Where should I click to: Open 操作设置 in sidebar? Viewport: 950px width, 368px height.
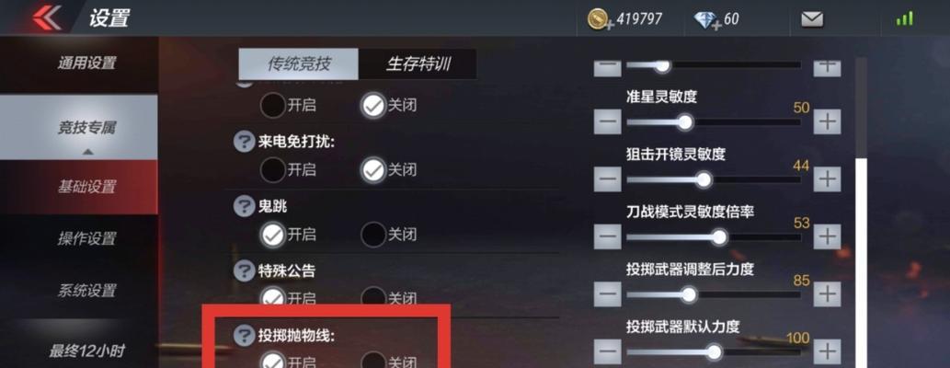click(86, 238)
